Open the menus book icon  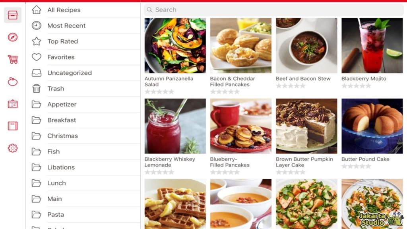pyautogui.click(x=13, y=126)
